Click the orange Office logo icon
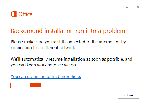Screen dimensions: 145x104 coord(14,14)
